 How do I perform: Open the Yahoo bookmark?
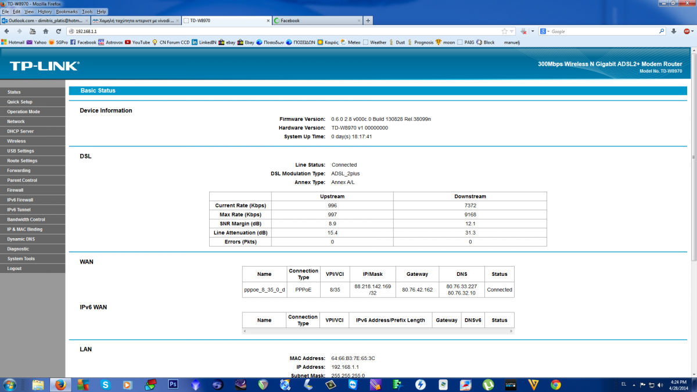(37, 42)
